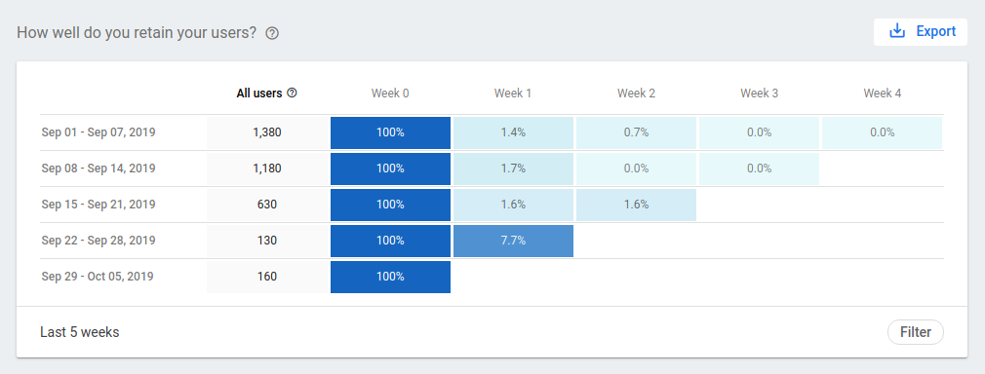985x374 pixels.
Task: Click the 630 users count
Action: pyautogui.click(x=267, y=205)
